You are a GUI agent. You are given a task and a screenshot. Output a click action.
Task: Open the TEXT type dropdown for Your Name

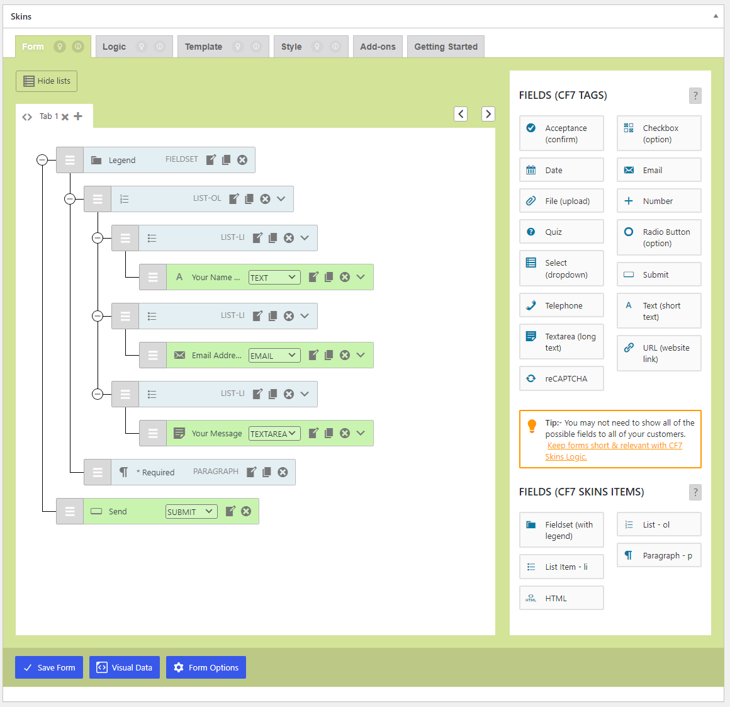pos(274,278)
